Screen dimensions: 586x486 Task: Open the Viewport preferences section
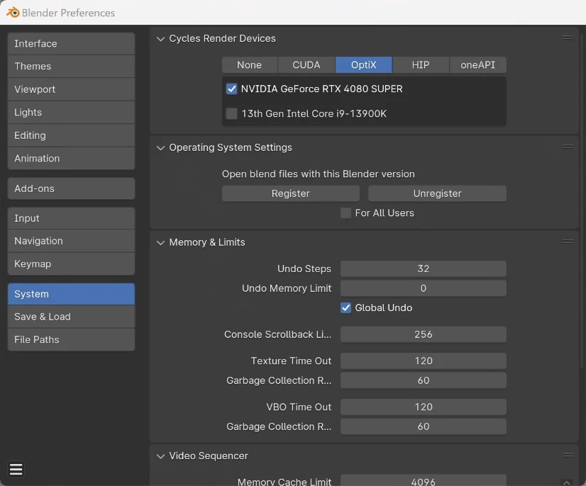pos(71,89)
